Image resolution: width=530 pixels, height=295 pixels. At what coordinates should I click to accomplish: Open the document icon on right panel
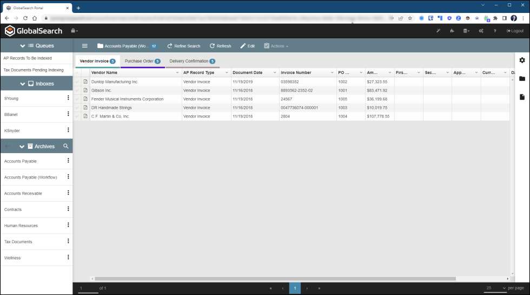pos(522,97)
